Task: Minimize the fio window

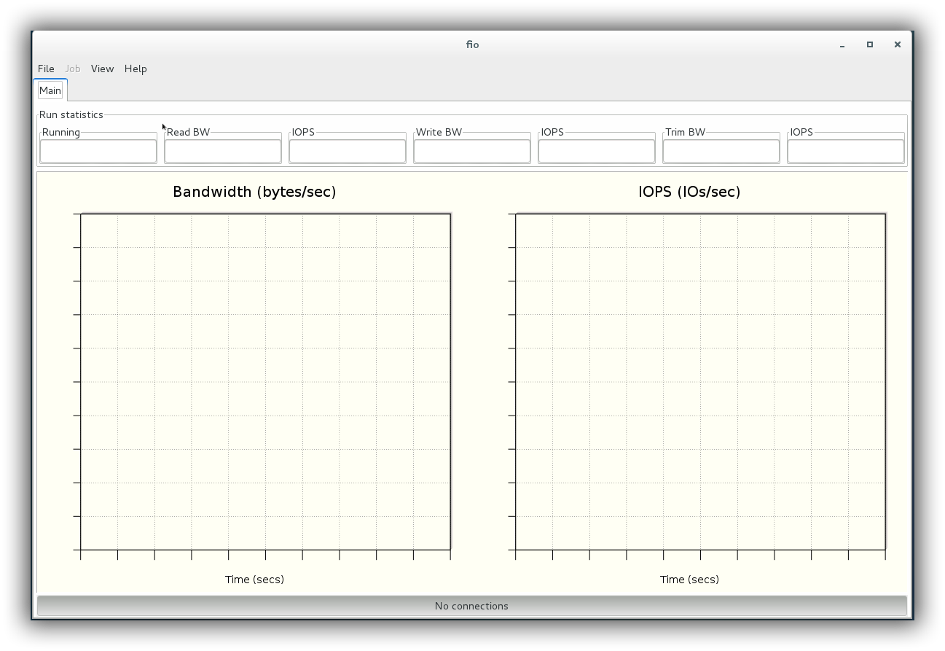Action: (842, 44)
